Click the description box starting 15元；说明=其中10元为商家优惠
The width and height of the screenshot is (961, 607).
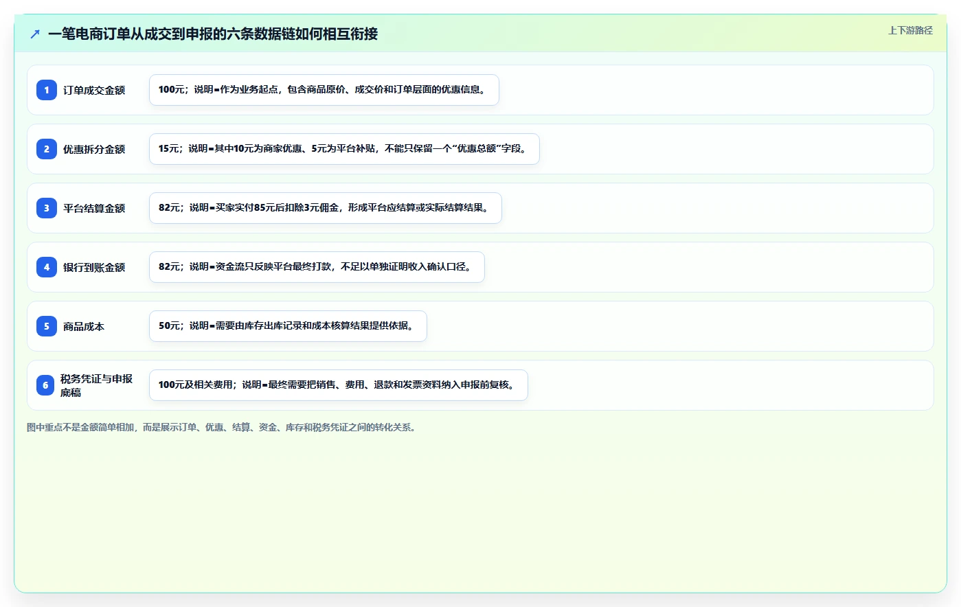pos(344,149)
